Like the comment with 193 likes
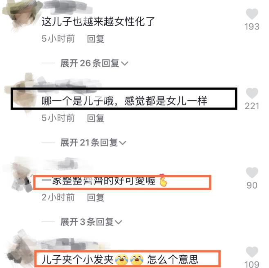Viewport: 269px width, 268px height. (x=252, y=14)
